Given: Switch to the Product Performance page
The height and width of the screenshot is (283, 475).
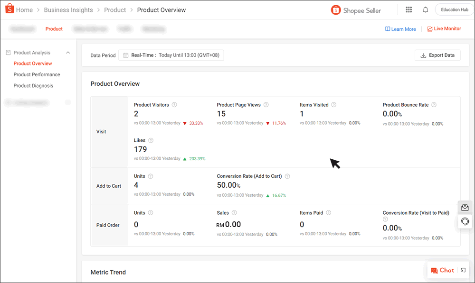Looking at the screenshot, I should pyautogui.click(x=37, y=74).
